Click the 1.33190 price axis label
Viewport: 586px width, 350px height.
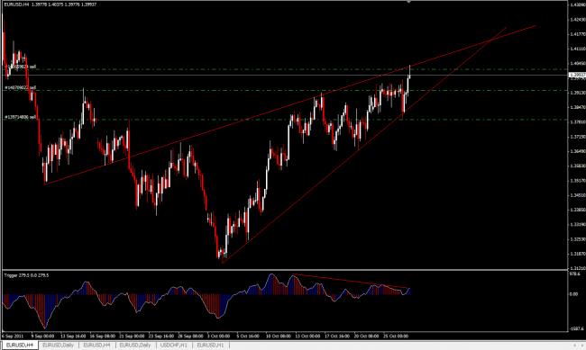click(578, 225)
